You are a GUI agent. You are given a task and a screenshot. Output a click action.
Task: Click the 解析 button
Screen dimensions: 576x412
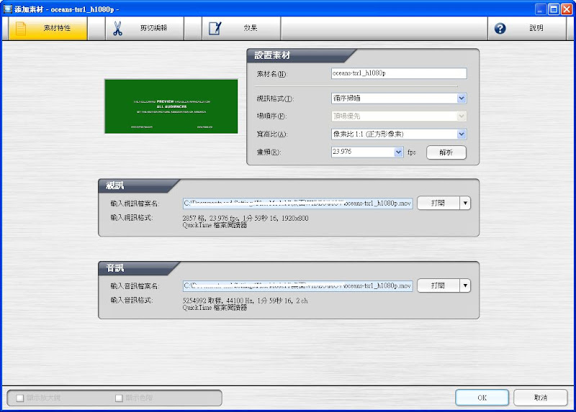446,152
